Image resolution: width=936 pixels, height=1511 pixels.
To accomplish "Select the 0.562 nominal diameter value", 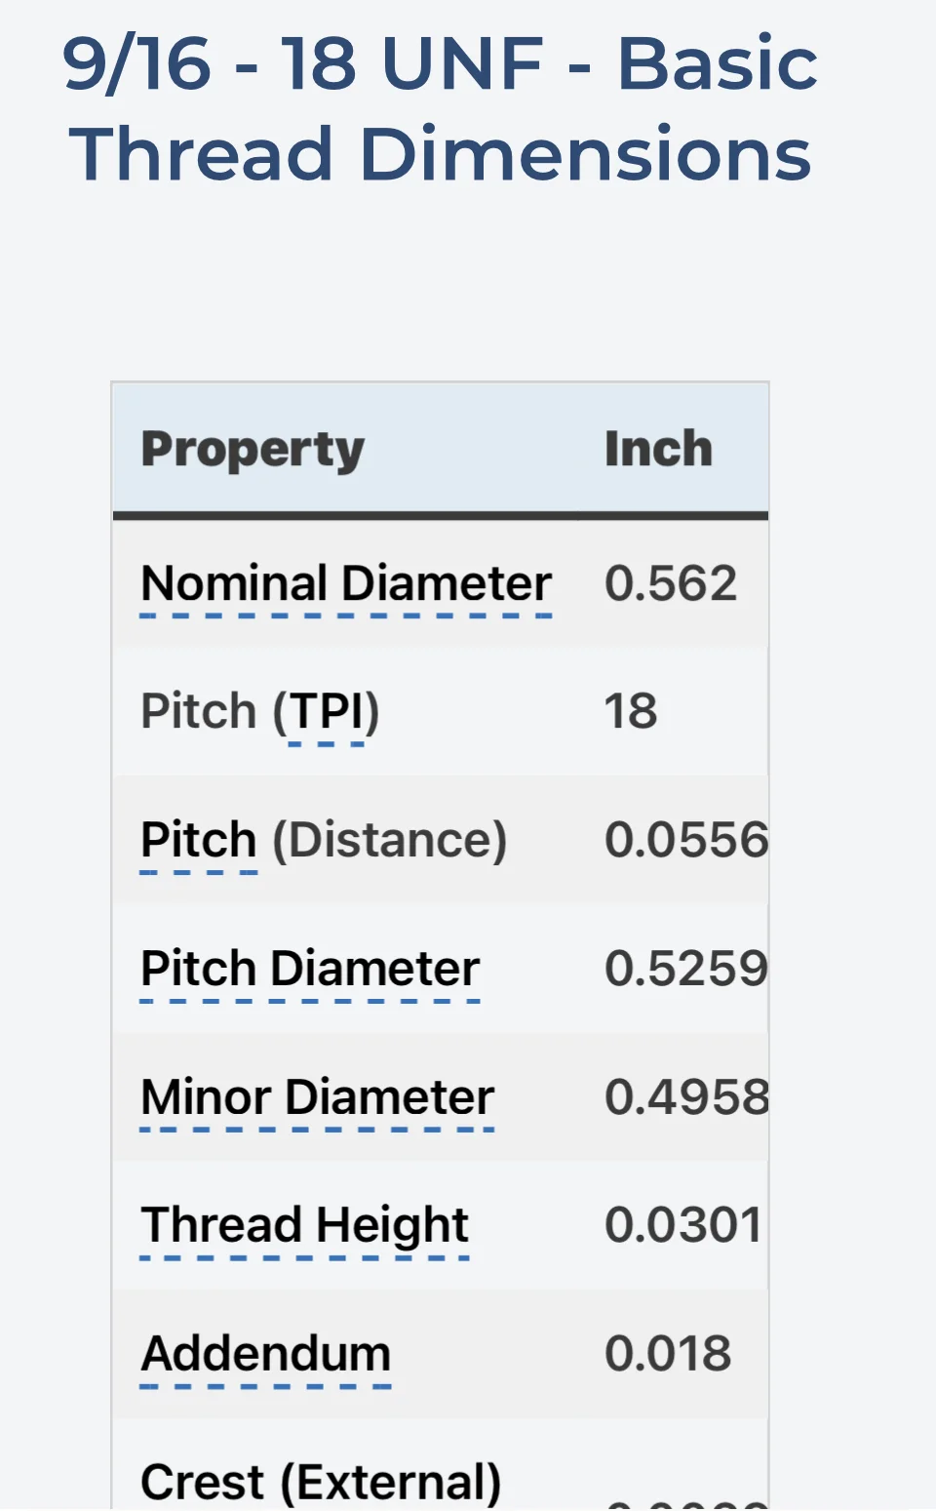I will [671, 584].
